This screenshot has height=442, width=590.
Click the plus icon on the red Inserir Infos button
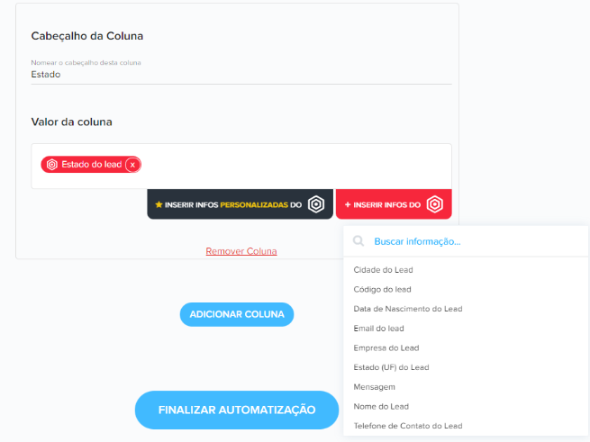click(348, 205)
